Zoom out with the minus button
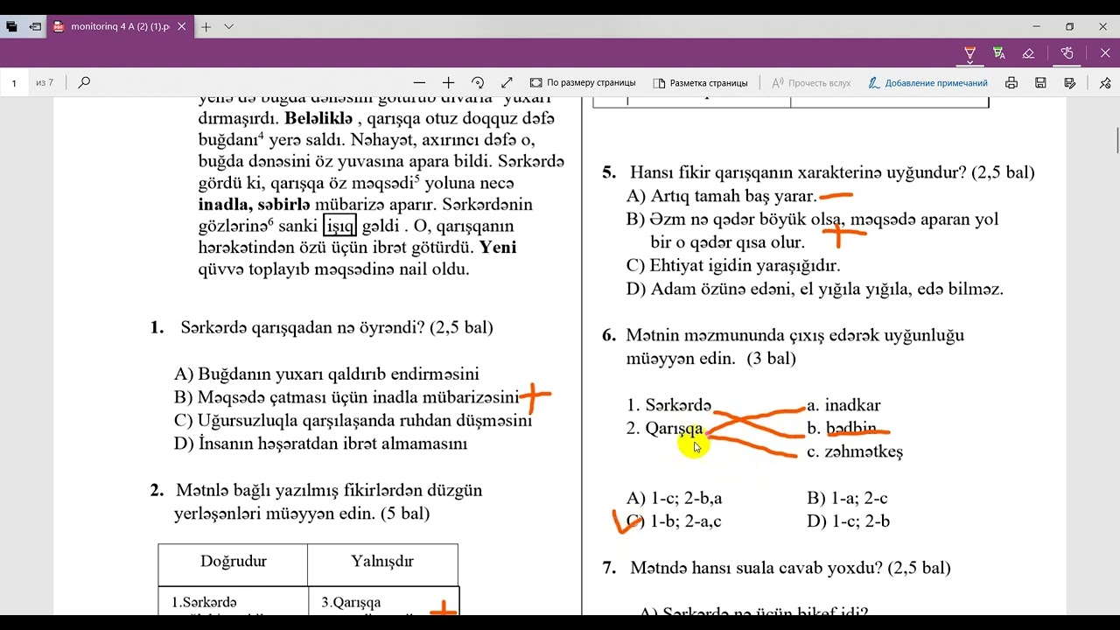Image resolution: width=1120 pixels, height=630 pixels. coord(419,82)
